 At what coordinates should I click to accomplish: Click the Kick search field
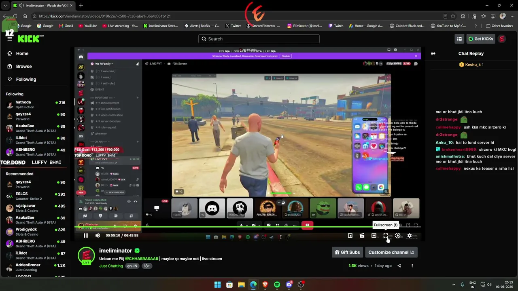(x=259, y=39)
